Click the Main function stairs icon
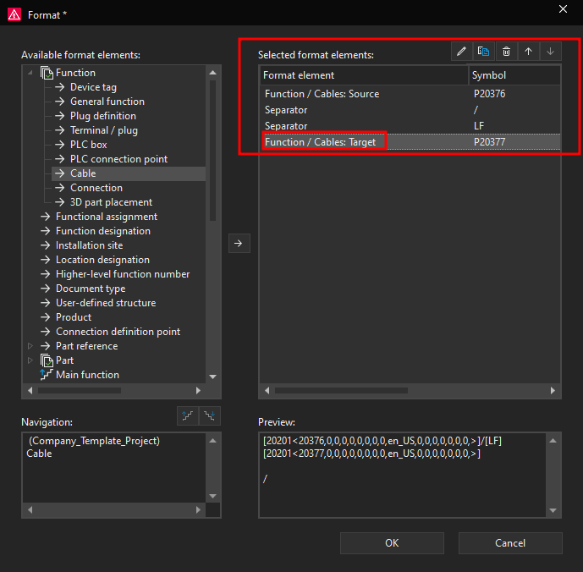 tap(46, 375)
